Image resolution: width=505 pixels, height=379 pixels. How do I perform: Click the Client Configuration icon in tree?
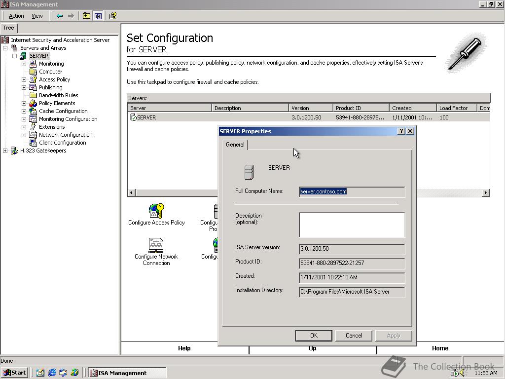pos(33,143)
